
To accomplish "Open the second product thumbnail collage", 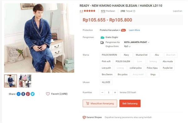I will coord(25,81).
